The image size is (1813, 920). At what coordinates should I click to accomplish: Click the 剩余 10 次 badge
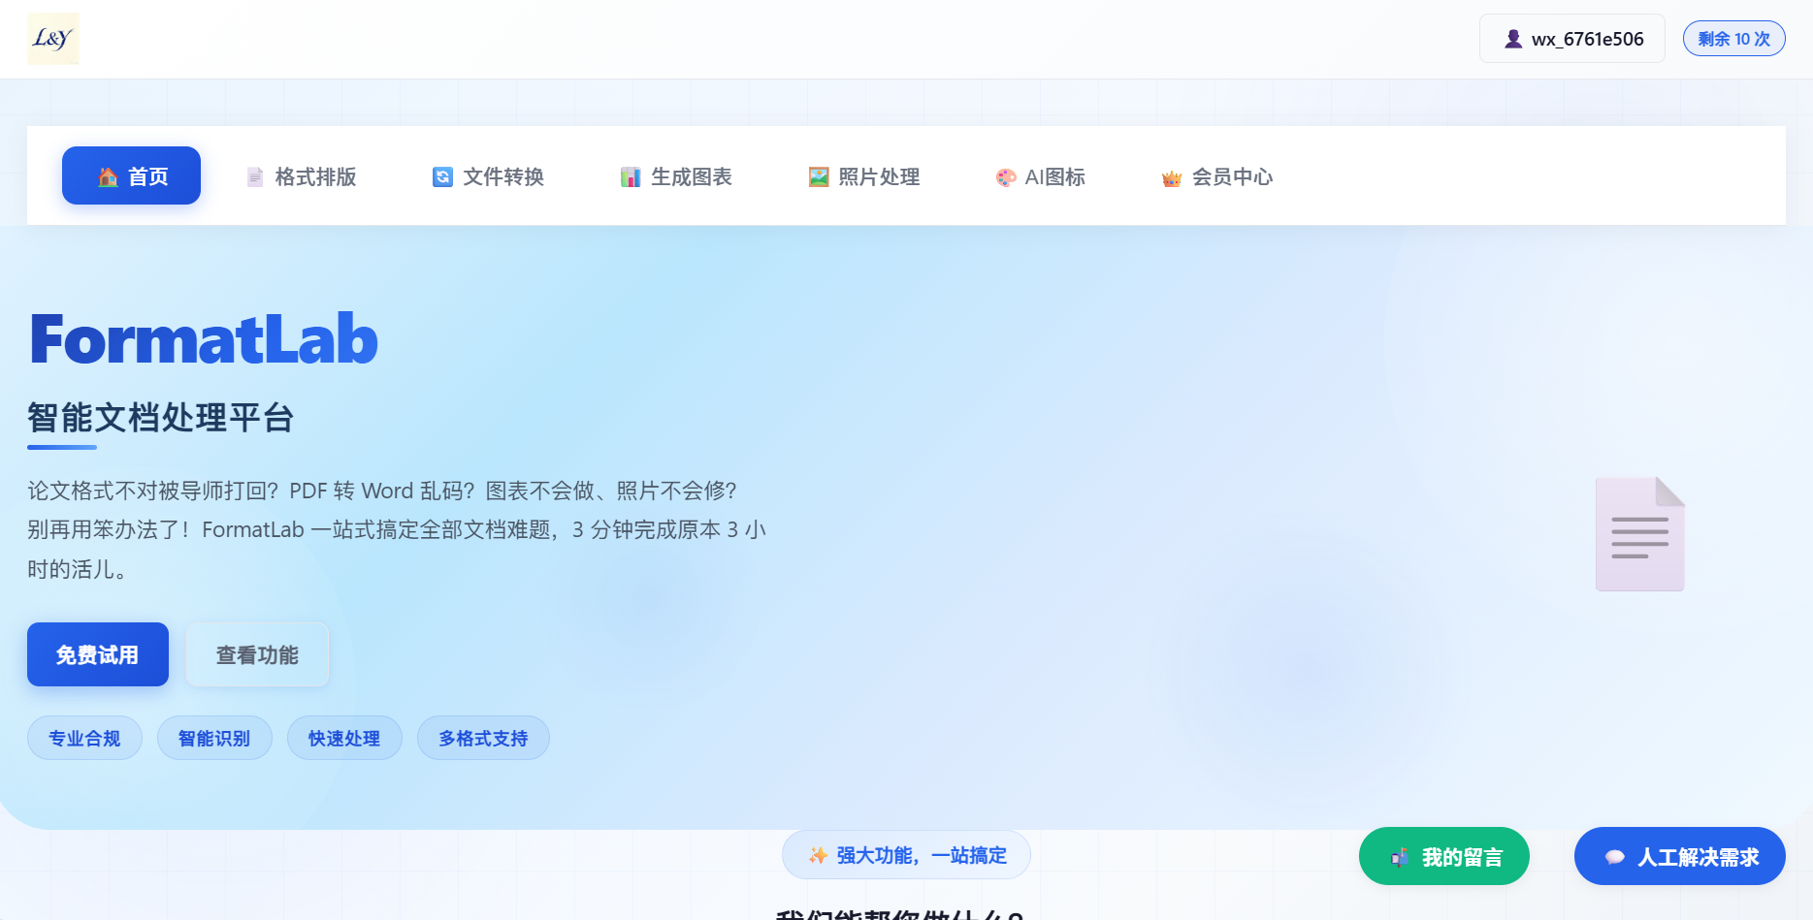pos(1734,39)
